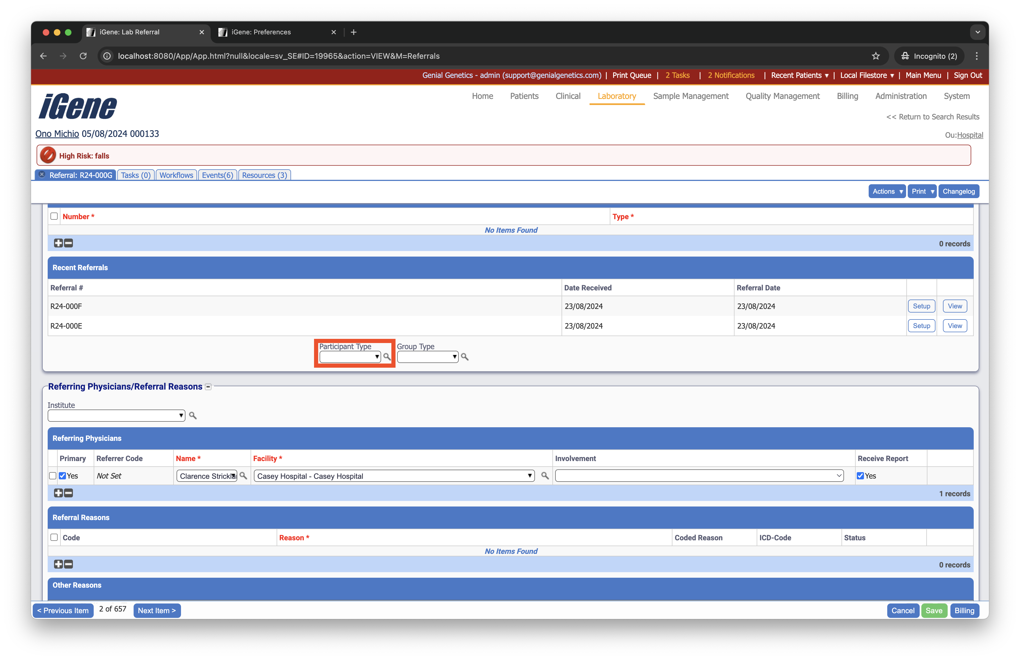The height and width of the screenshot is (660, 1020).
Task: Click View for referral R24-000F
Action: [954, 306]
